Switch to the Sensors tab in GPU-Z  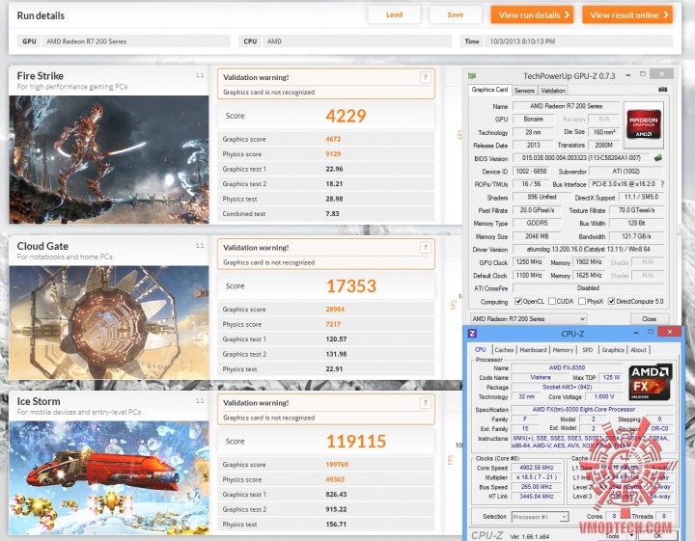[524, 91]
